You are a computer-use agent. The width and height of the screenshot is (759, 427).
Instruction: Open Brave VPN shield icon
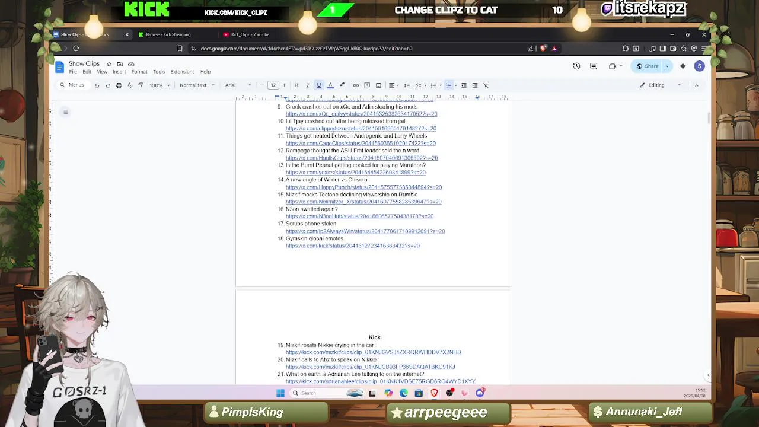point(694,49)
